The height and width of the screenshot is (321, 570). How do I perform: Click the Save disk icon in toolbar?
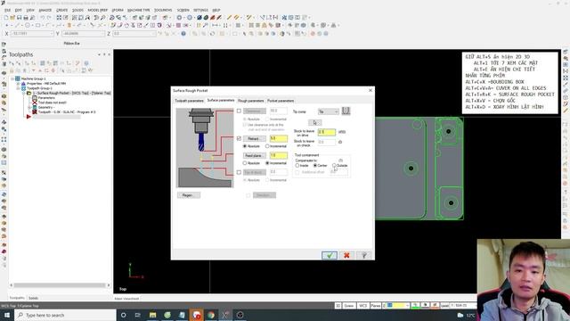pyautogui.click(x=20, y=18)
